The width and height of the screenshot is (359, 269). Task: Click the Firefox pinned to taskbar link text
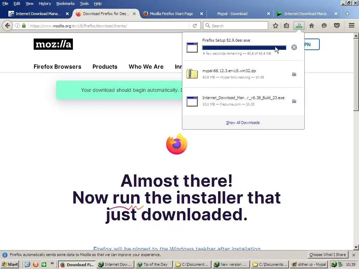[177, 248]
